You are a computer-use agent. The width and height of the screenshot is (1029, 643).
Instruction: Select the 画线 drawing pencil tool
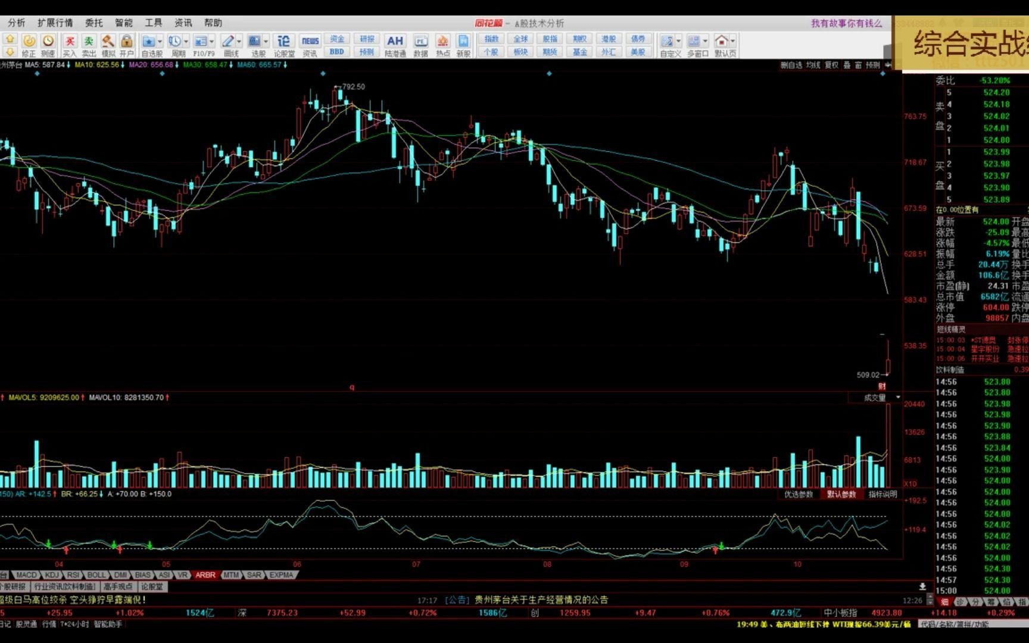[227, 41]
